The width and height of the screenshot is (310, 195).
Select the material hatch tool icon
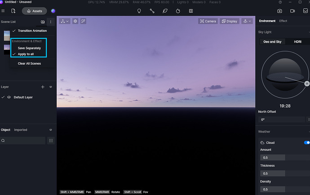pyautogui.click(x=191, y=11)
